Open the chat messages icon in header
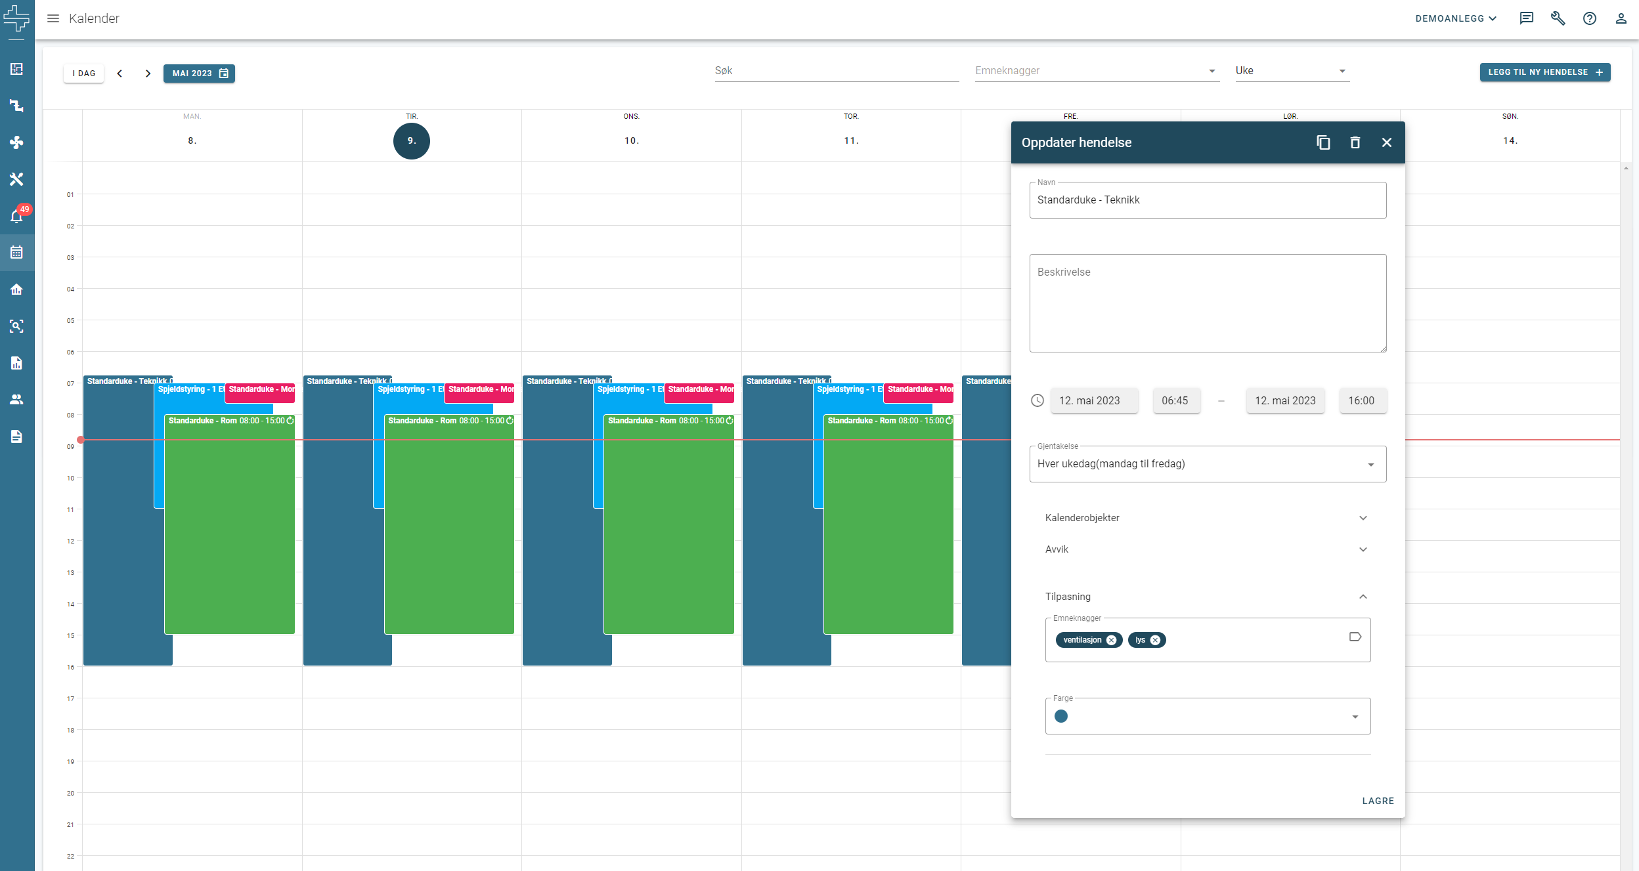Viewport: 1639px width, 871px height. pyautogui.click(x=1526, y=18)
